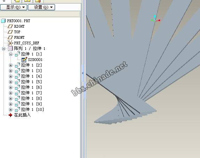200x158 pixels.
Task: Click the coordinate system triad in viewport
Action: tap(156, 19)
